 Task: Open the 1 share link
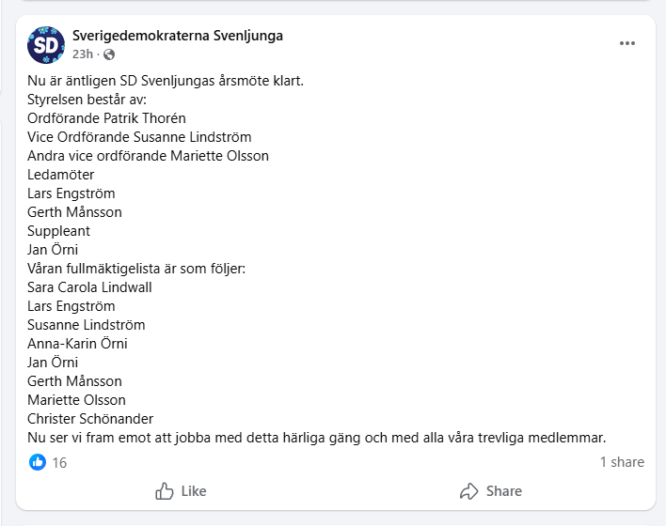click(622, 462)
